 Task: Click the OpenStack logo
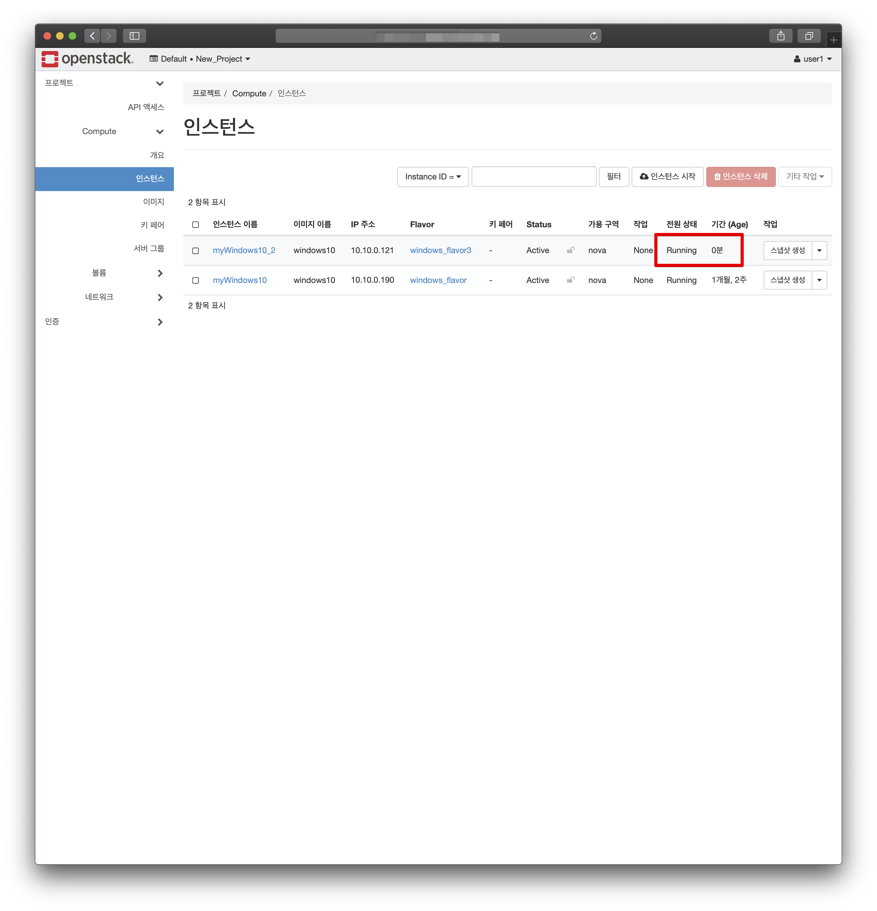click(88, 59)
